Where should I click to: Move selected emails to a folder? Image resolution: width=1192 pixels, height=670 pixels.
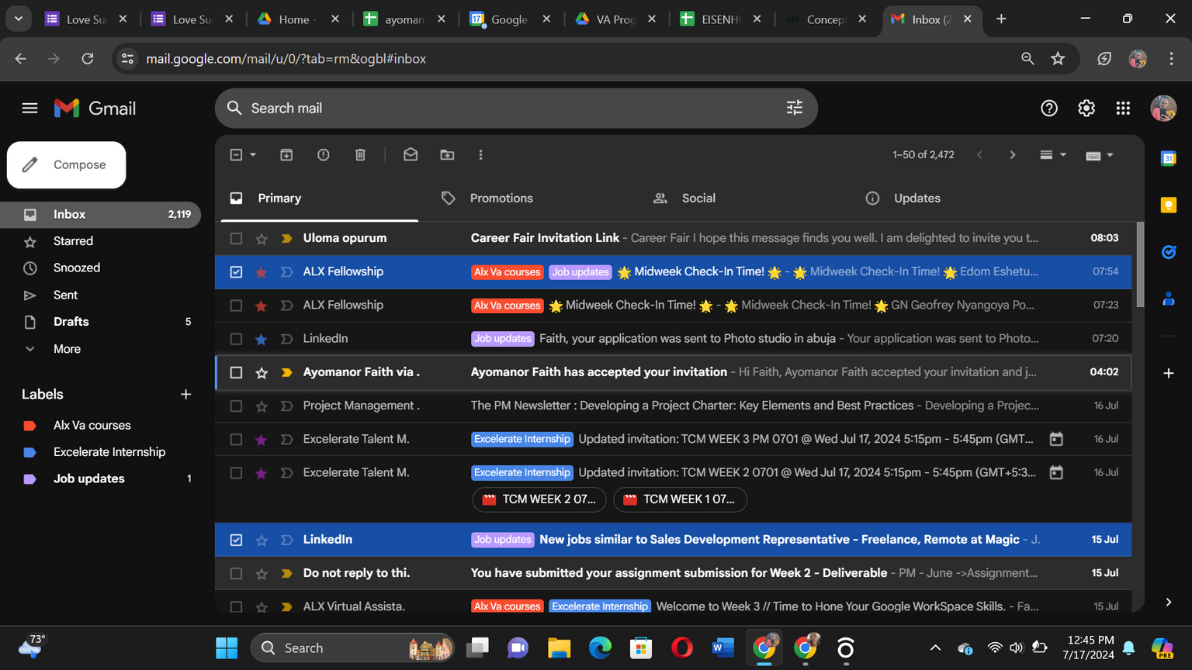coord(447,155)
